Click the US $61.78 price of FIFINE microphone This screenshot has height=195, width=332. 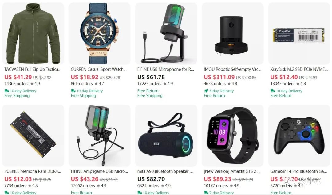(151, 77)
